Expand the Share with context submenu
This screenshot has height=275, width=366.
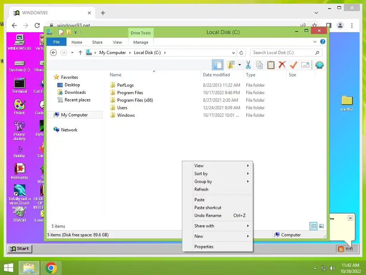tap(217, 226)
